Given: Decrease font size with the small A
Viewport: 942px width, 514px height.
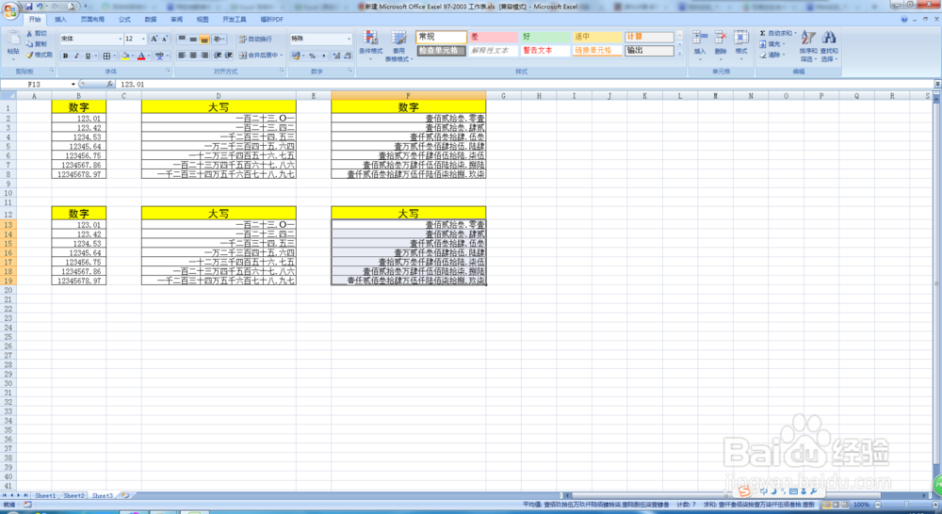Looking at the screenshot, I should pos(165,39).
